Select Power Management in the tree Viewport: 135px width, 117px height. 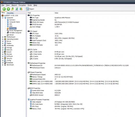coord(16,31)
